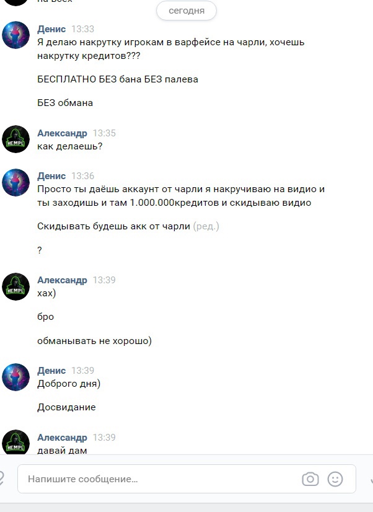Open Александр's avatar beside 'давай дам' message

tap(15, 442)
